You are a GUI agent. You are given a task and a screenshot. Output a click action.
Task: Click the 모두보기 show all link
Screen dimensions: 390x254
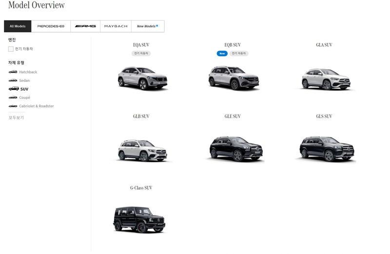pos(16,117)
